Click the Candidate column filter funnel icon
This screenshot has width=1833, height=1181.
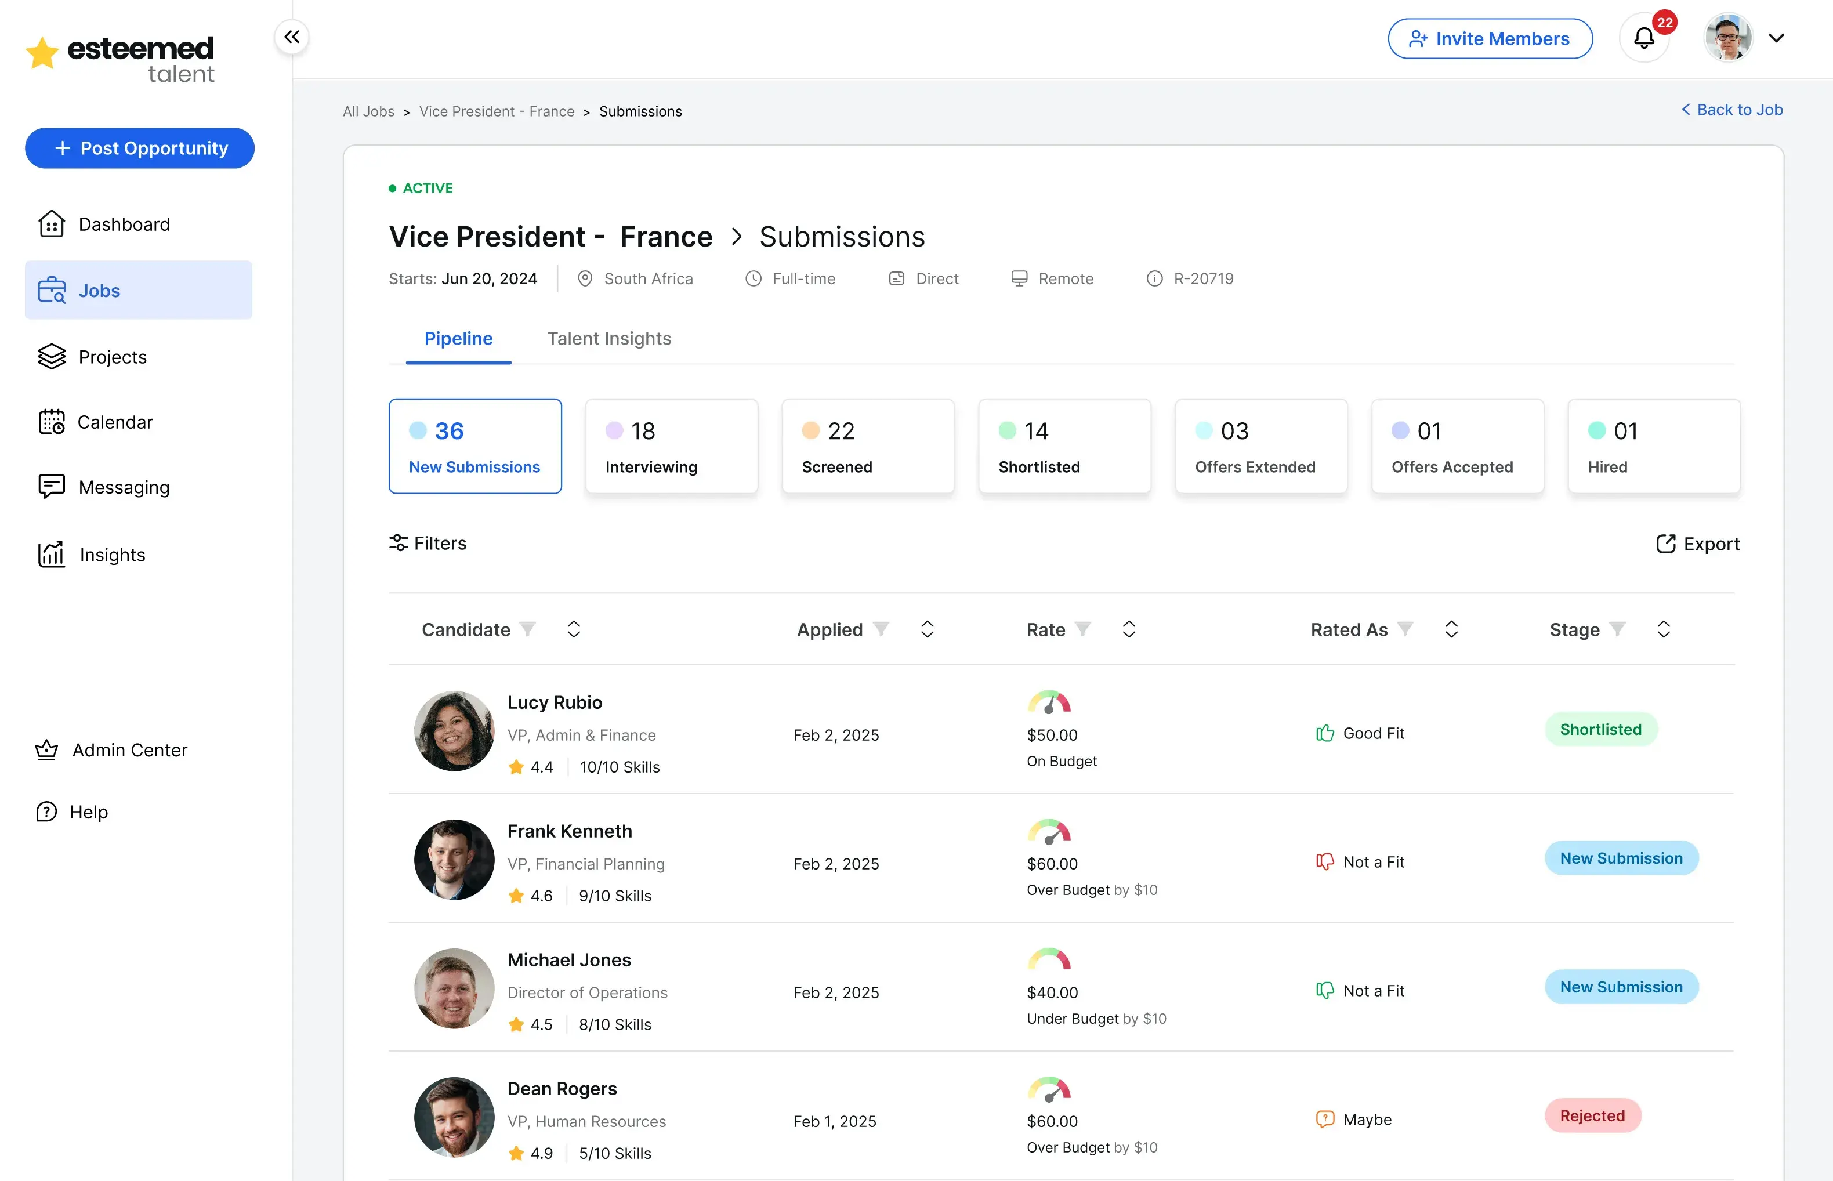[528, 629]
